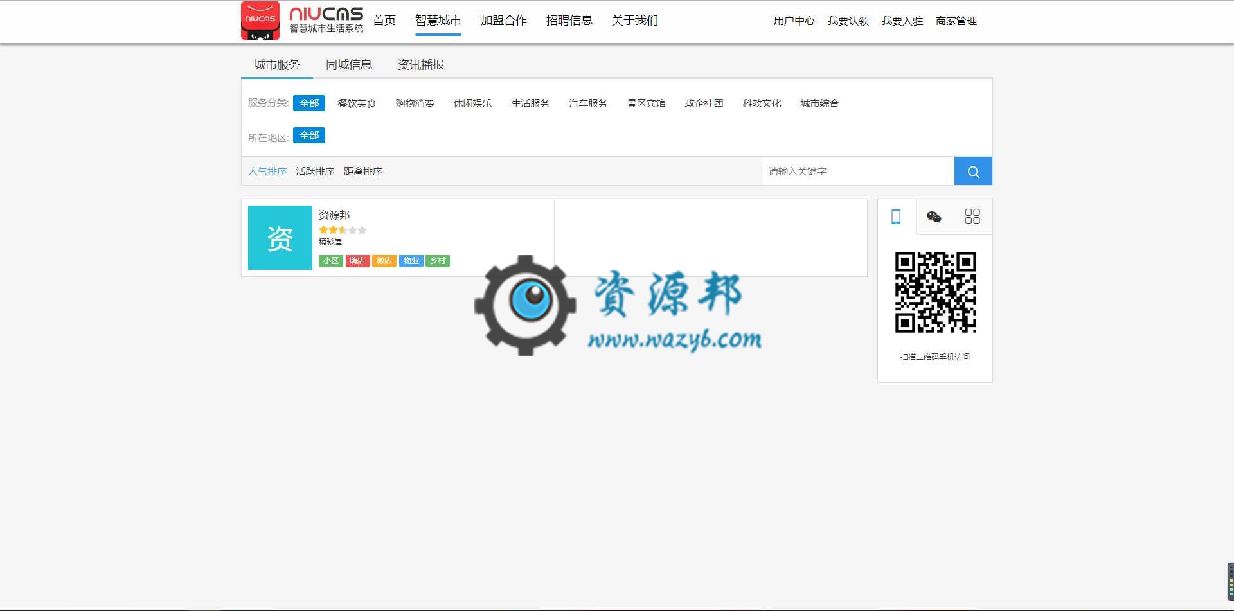Click the WeChat icon on the QR panel
This screenshot has width=1234, height=611.
pyautogui.click(x=934, y=217)
